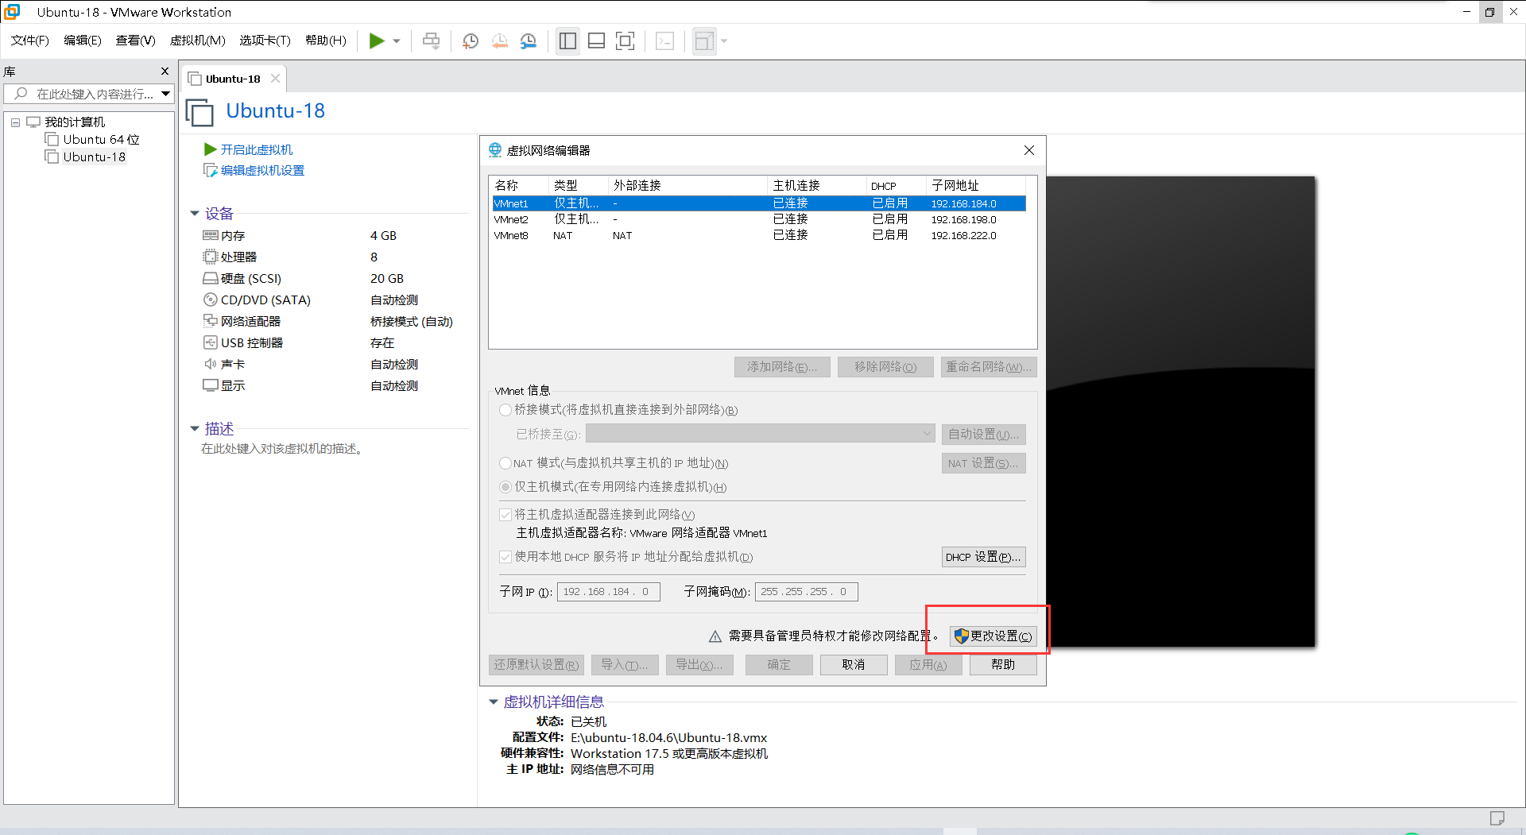This screenshot has width=1526, height=835.
Task: Select Ubuntu-18 in library tree
Action: pyautogui.click(x=94, y=157)
